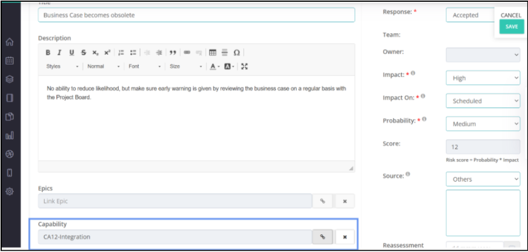Grab the description editor resize handle

pyautogui.click(x=351, y=168)
